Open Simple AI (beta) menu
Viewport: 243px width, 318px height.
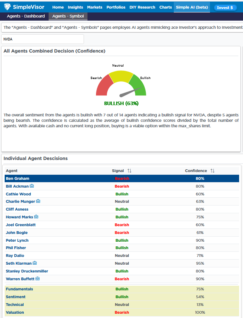pos(192,7)
